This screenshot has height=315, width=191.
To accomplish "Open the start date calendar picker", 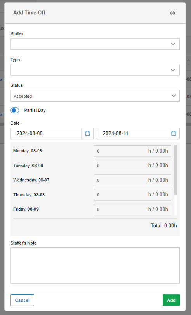I will [87, 134].
